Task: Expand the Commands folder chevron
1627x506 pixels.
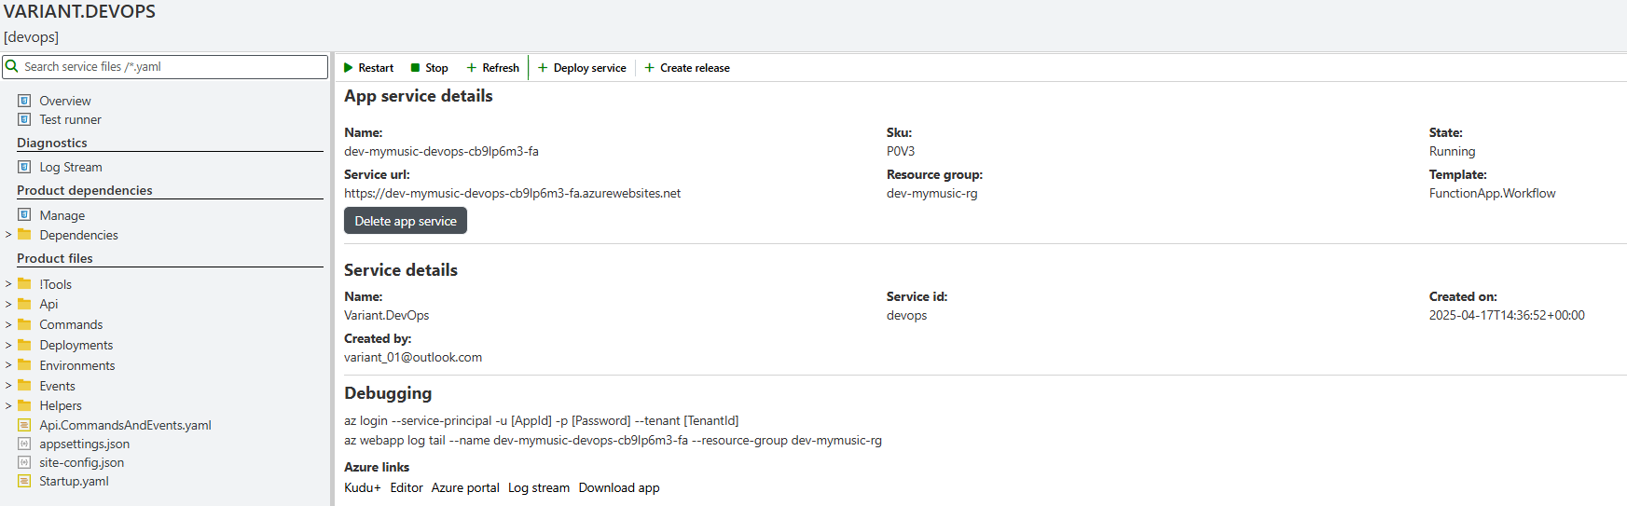Action: (x=8, y=324)
